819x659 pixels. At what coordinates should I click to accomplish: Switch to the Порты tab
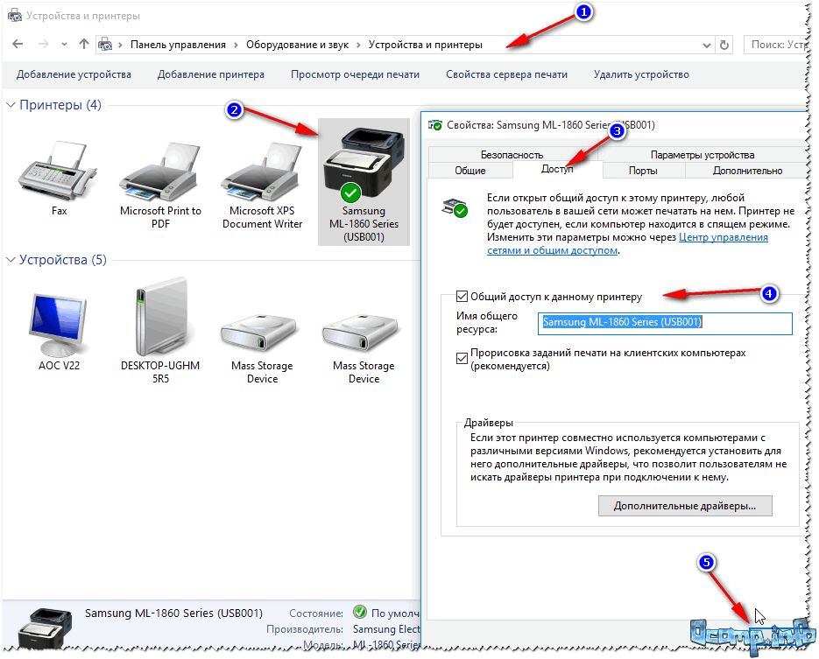[643, 171]
